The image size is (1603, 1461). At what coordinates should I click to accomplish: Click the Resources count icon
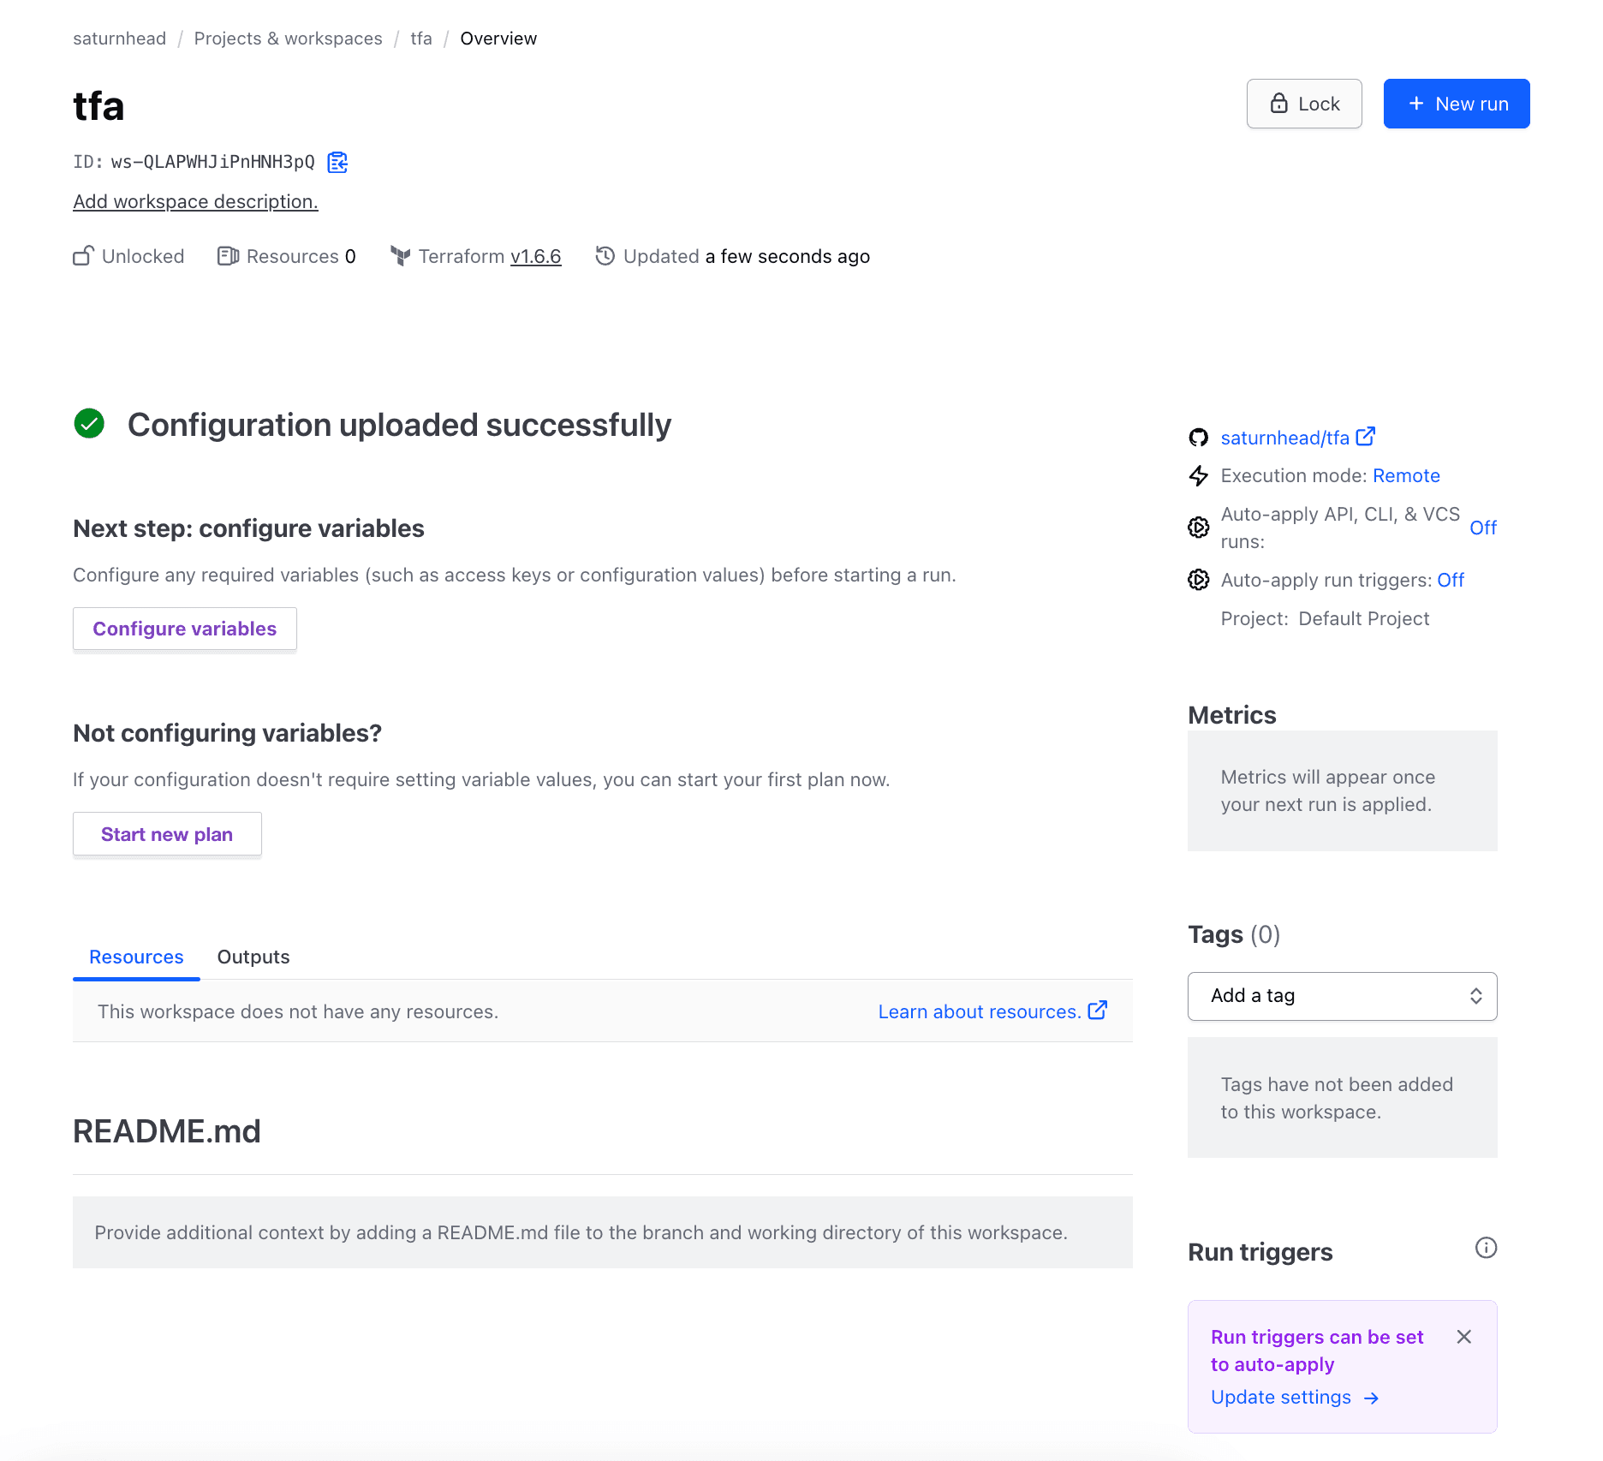(228, 256)
